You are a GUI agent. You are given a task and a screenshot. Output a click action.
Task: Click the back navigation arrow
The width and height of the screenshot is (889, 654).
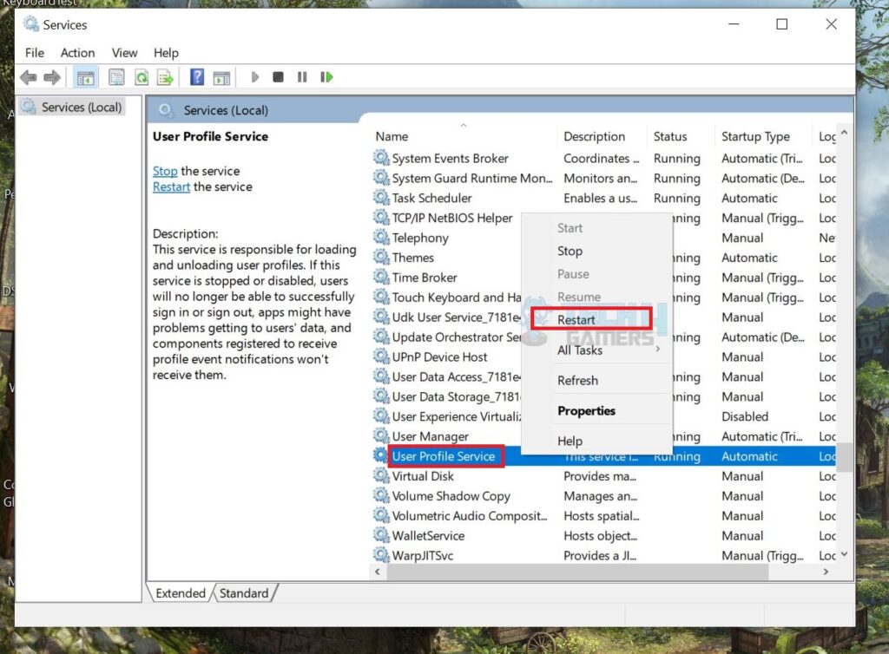(x=29, y=77)
